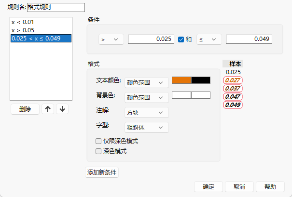
Task: Open 文本颜色 颜色范围 dropdown
Action: pyautogui.click(x=147, y=83)
